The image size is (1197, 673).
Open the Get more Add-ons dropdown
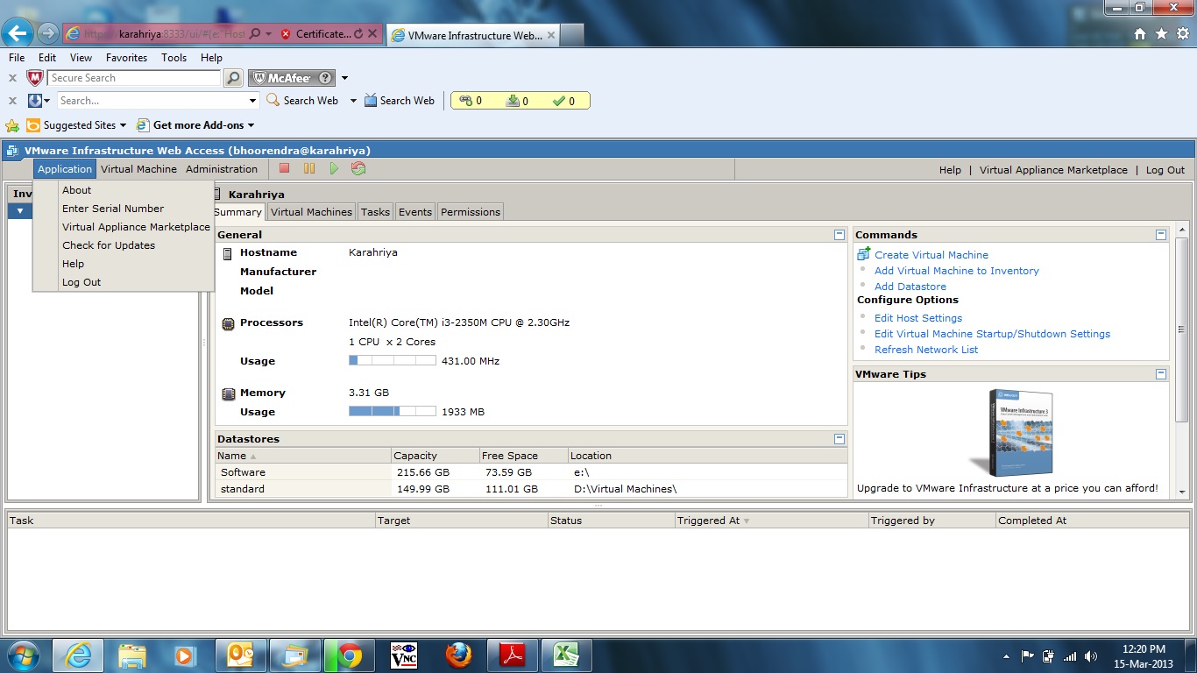(251, 126)
